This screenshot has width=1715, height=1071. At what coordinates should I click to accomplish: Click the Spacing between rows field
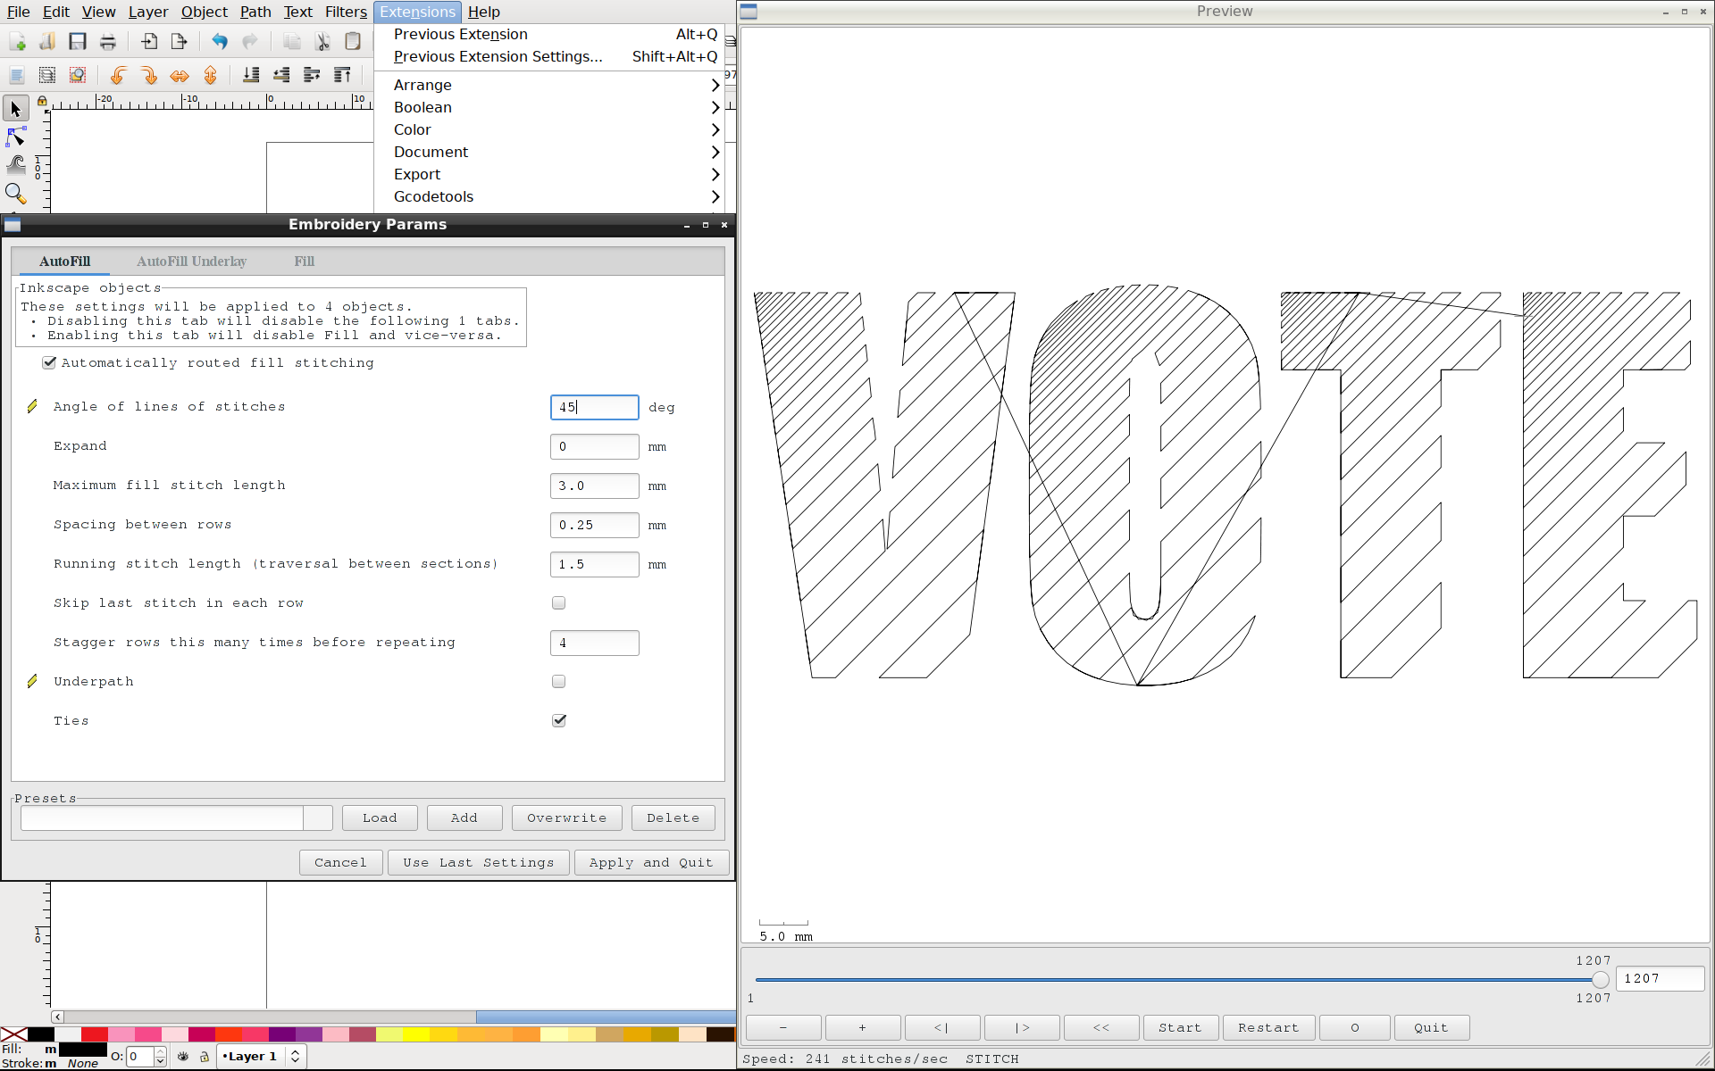tap(595, 525)
